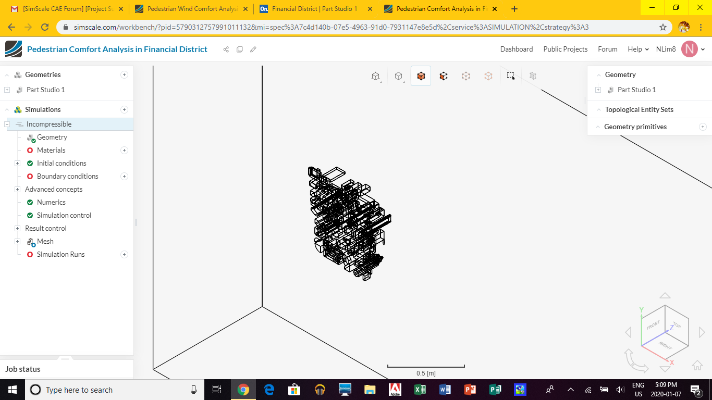
Task: Collapse the Incompressible simulation tree
Action: point(7,124)
